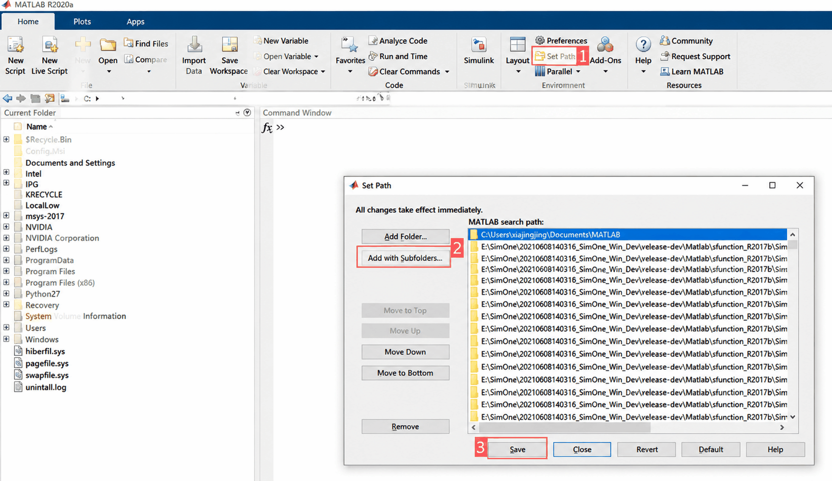Open Parallel computing options
This screenshot has height=481, width=832.
(x=557, y=71)
